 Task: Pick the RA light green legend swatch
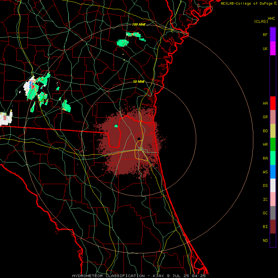(x=273, y=158)
